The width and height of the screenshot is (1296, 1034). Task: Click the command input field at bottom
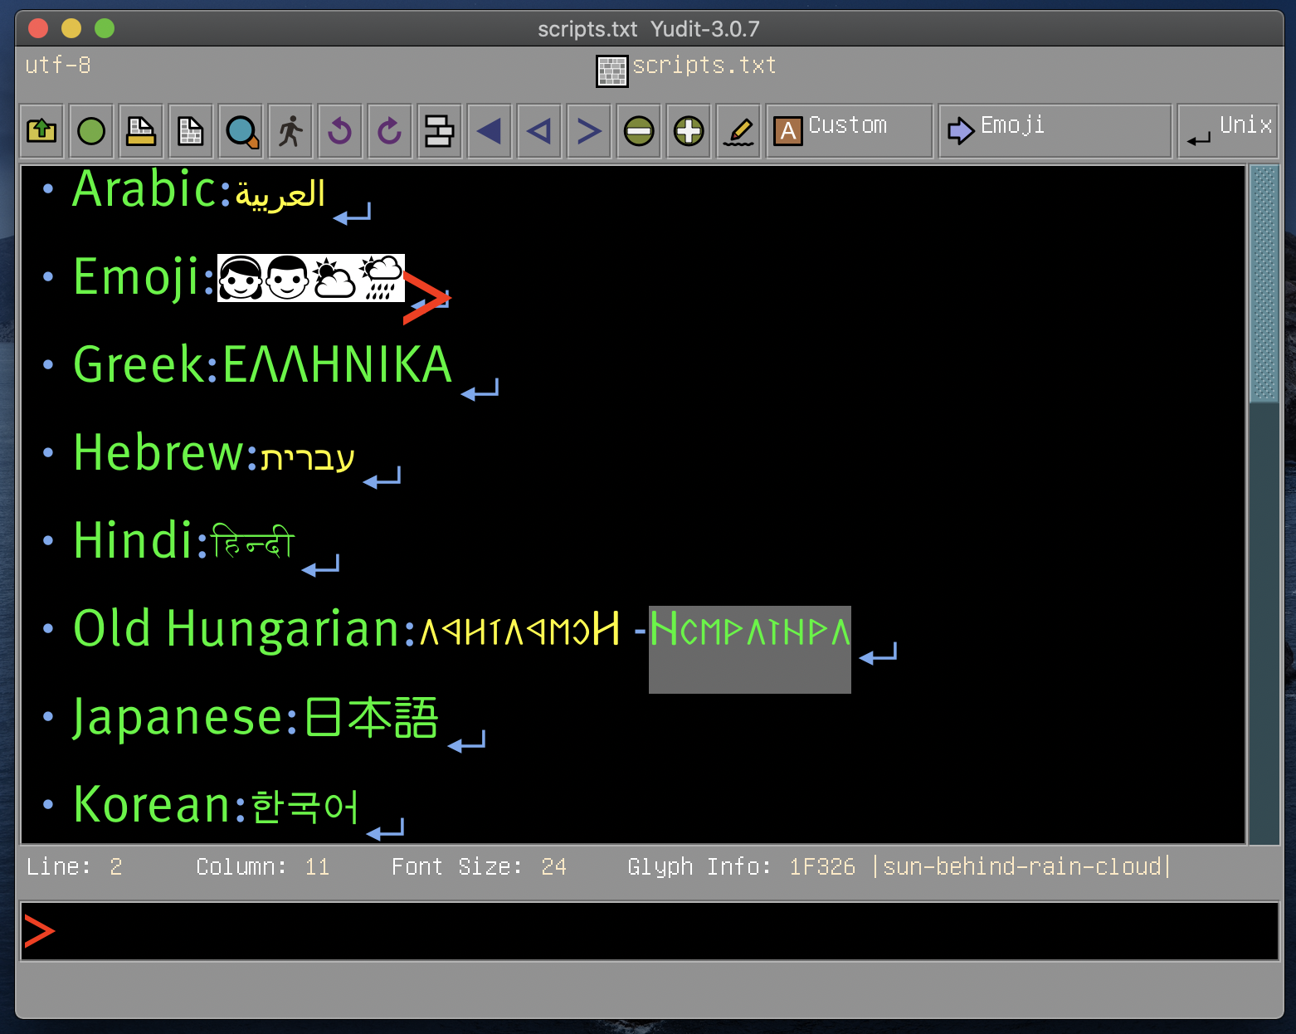pyautogui.click(x=649, y=931)
